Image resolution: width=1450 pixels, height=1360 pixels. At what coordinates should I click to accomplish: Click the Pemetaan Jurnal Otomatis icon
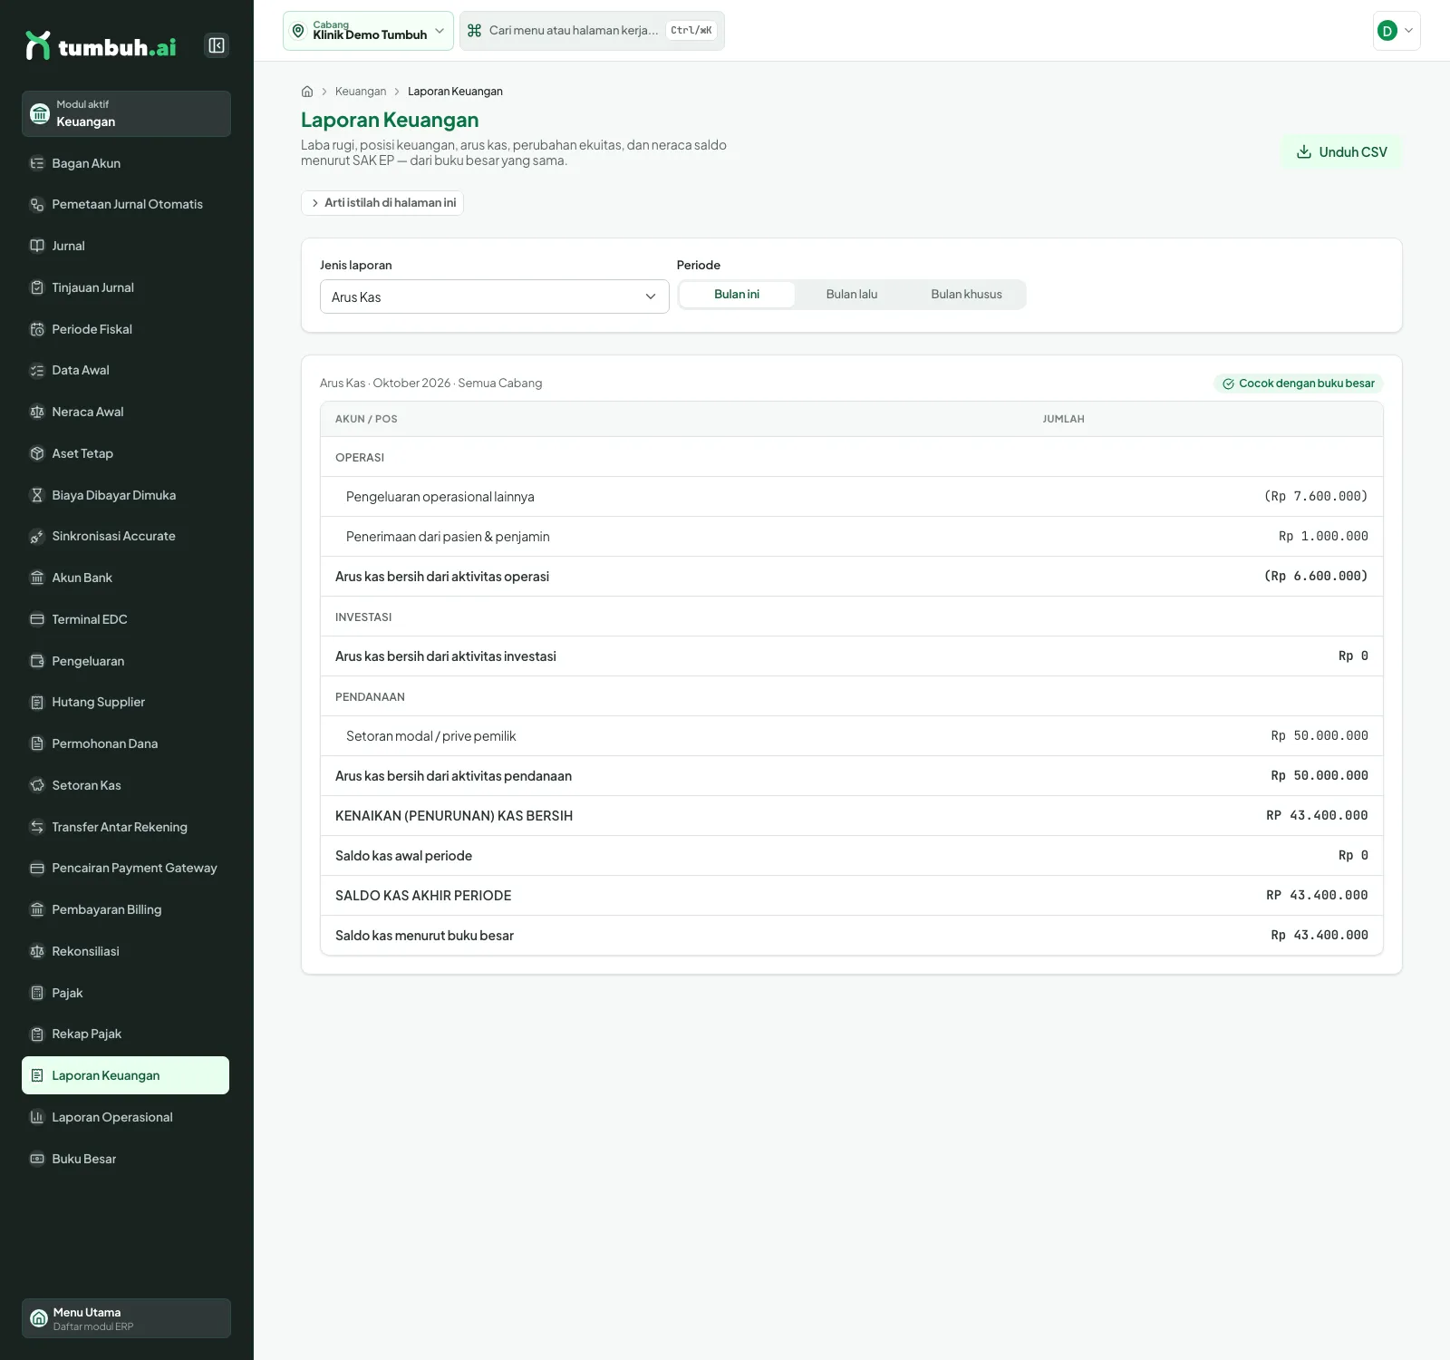[x=37, y=205]
